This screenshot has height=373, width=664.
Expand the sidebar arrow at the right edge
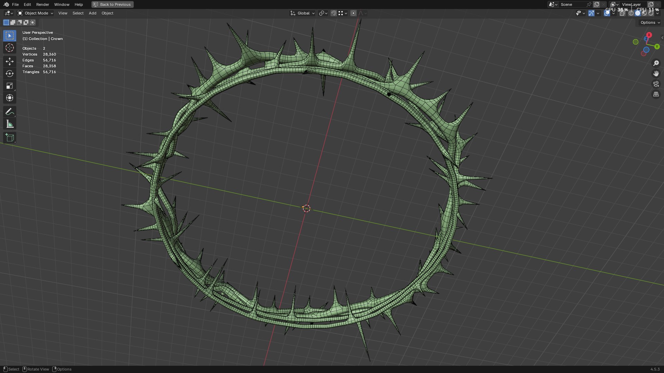662,38
